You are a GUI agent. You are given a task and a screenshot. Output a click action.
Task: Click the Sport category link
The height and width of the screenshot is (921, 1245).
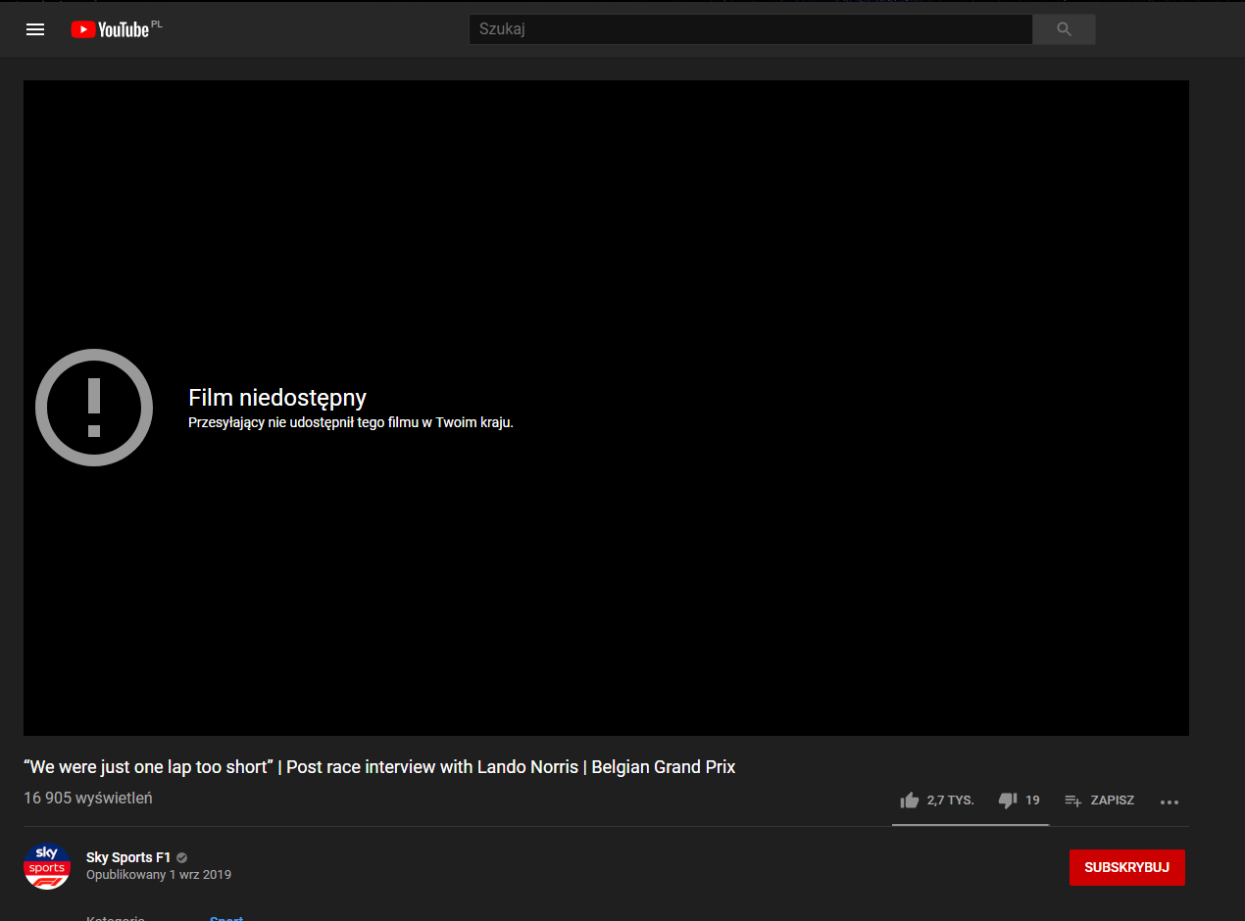pyautogui.click(x=226, y=918)
